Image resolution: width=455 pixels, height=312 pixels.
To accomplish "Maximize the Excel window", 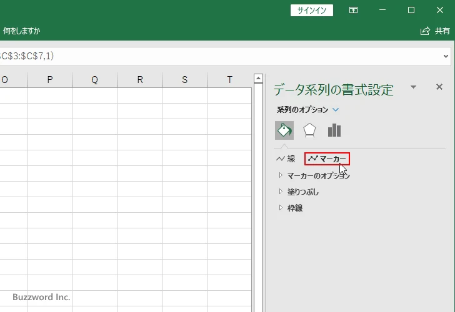I will click(x=411, y=10).
